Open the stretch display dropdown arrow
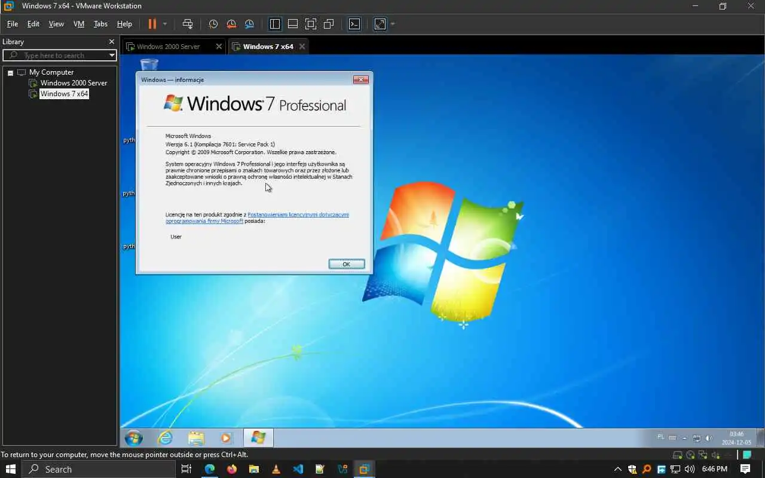The width and height of the screenshot is (765, 478). [393, 24]
